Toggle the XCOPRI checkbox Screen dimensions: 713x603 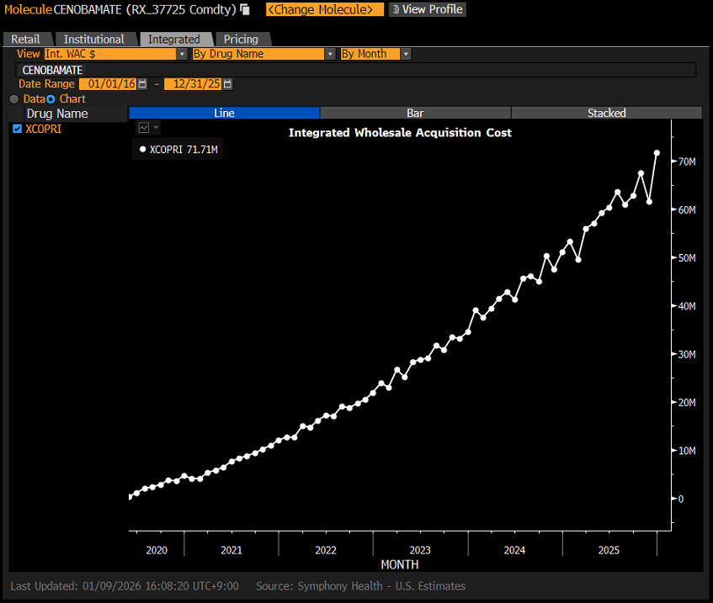pyautogui.click(x=18, y=129)
